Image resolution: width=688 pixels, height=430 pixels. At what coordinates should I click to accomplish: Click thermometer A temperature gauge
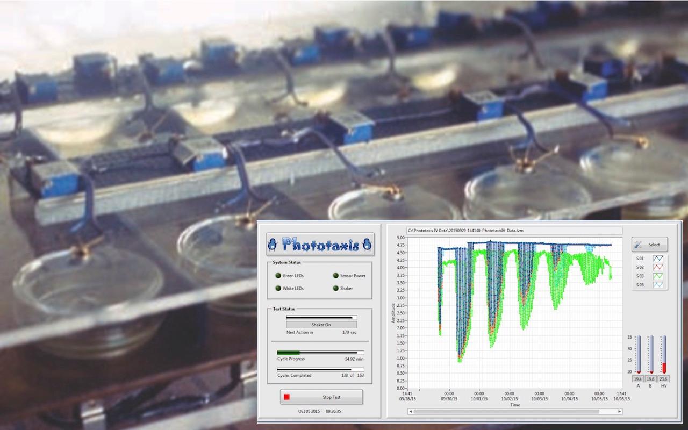[638, 354]
